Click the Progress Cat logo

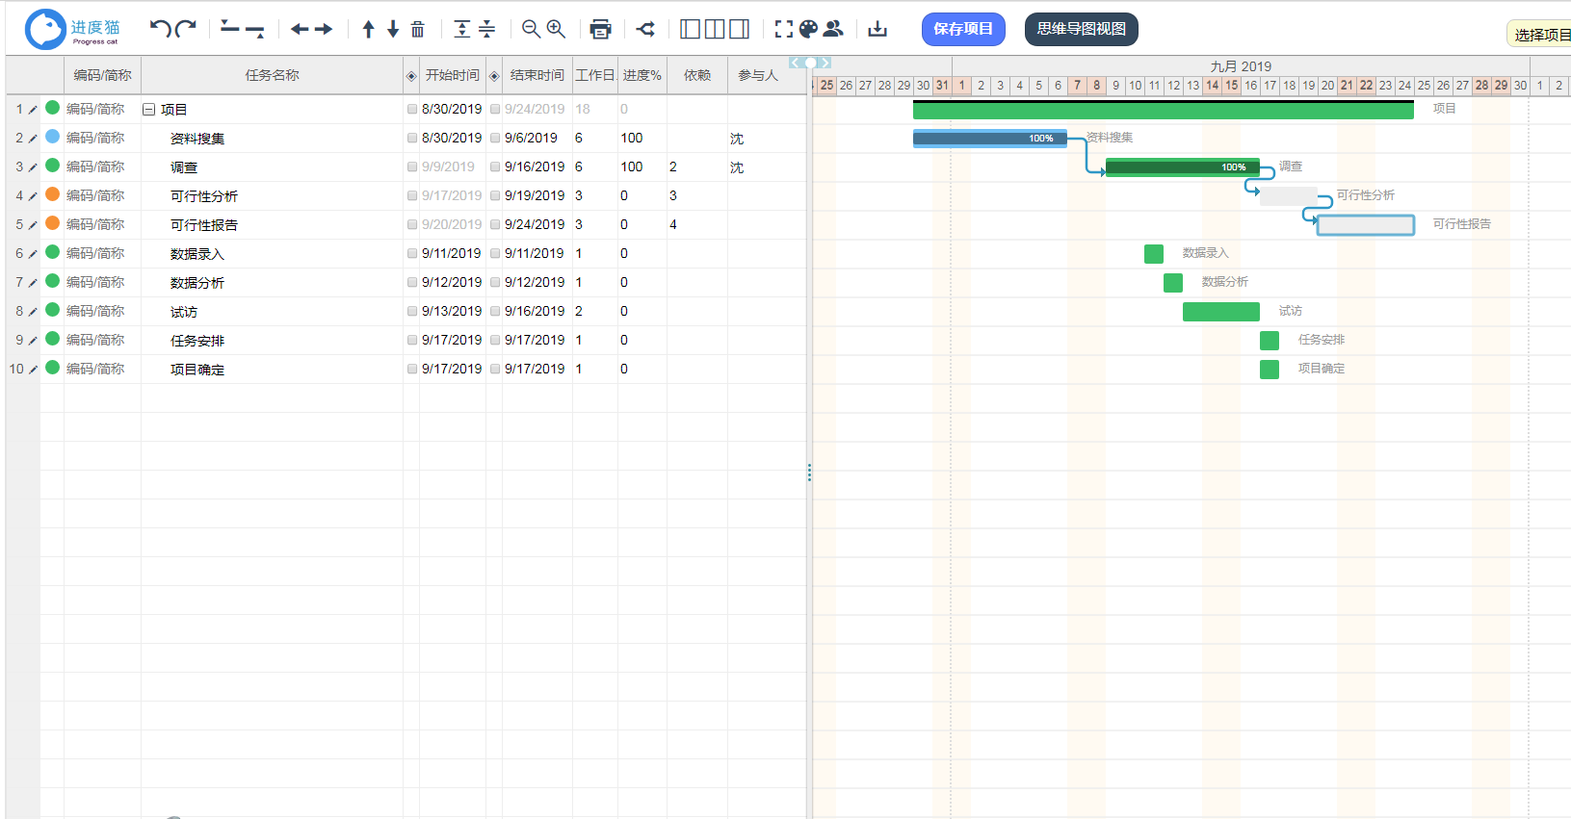pos(73,29)
